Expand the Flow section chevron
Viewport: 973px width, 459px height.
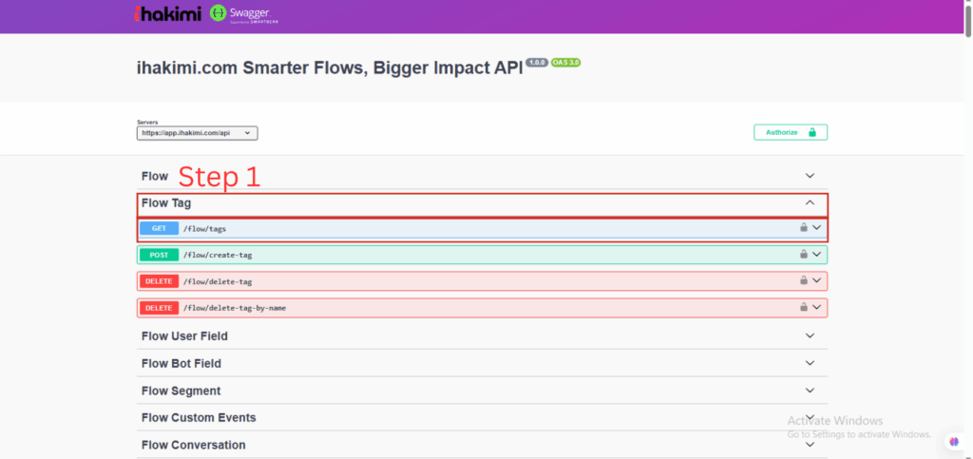pos(810,176)
